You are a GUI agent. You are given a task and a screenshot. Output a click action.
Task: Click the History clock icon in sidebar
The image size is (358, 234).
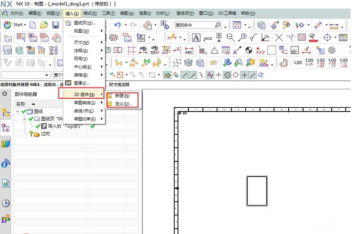click(6, 203)
